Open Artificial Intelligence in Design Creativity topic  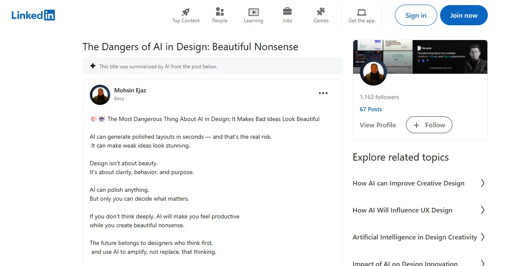point(415,237)
